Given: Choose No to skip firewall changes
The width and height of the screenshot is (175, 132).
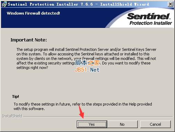Looking at the screenshot, I should pyautogui.click(x=122, y=124).
